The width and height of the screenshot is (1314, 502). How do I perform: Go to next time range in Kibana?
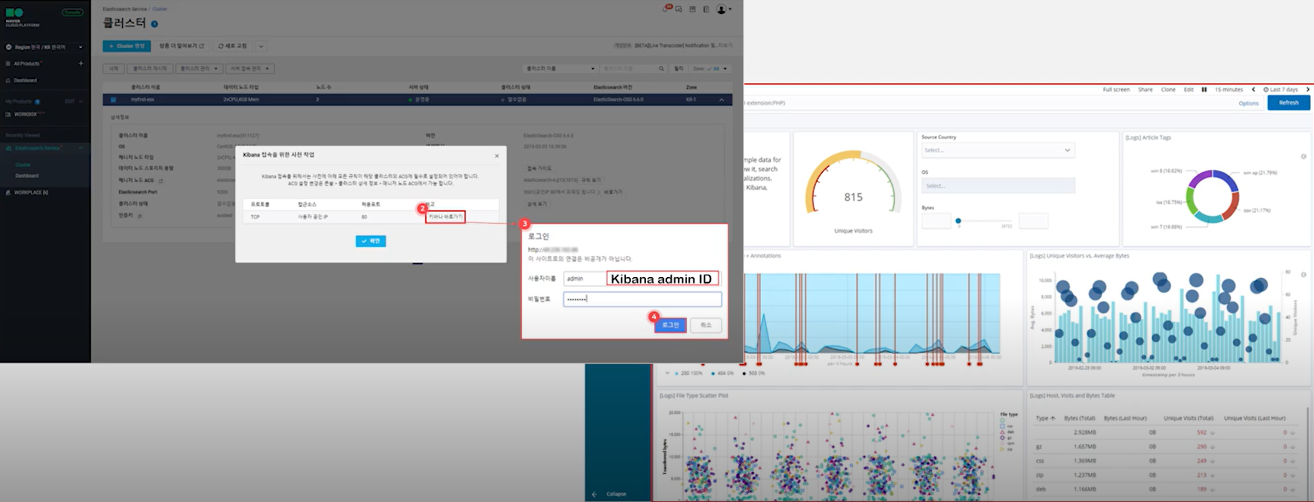click(x=1307, y=89)
